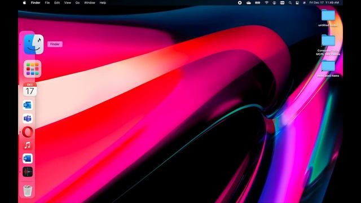361x203 pixels.
Task: Open the Wi-Fi menu
Action: click(266, 3)
